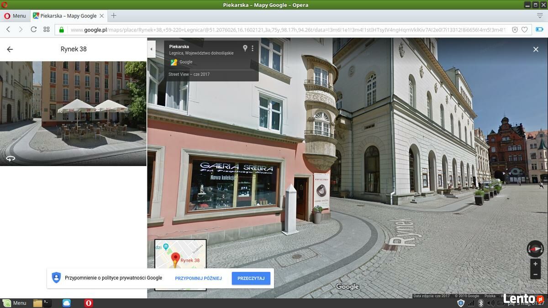The width and height of the screenshot is (548, 308).
Task: Click the Rynek 38 panel heading
Action: [x=74, y=49]
